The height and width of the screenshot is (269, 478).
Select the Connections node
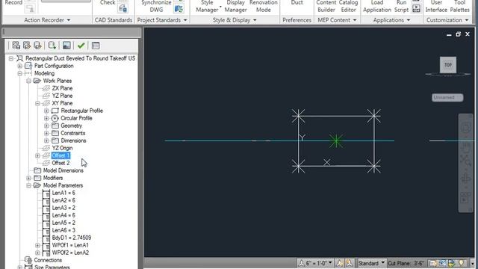click(48, 260)
